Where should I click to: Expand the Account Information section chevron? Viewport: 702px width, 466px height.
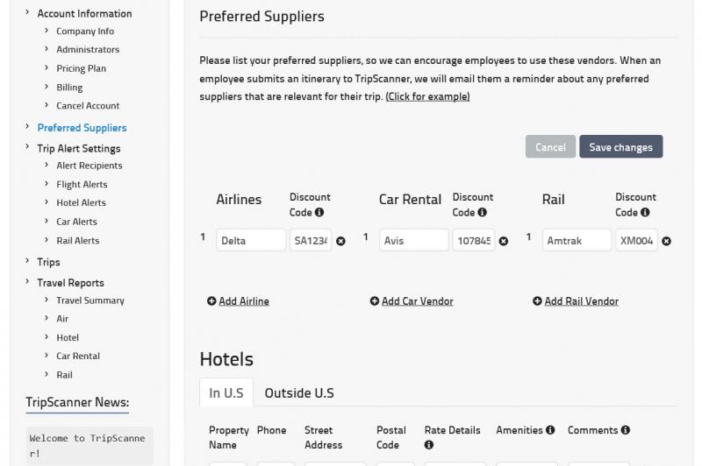[x=27, y=12]
